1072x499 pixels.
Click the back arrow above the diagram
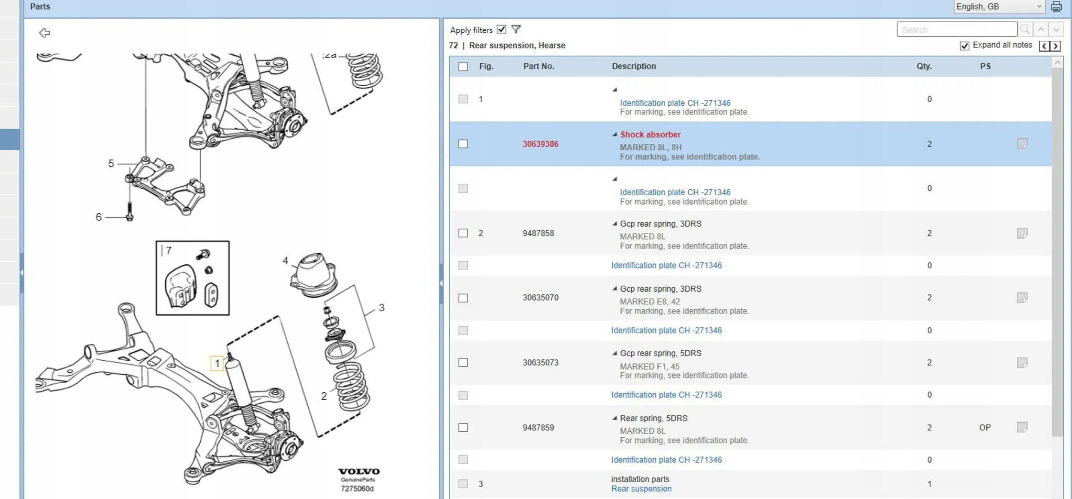click(x=44, y=33)
